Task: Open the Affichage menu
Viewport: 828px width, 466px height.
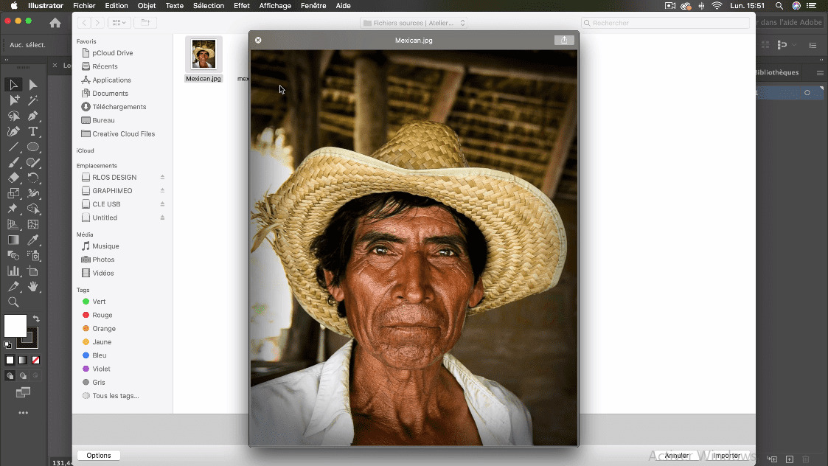Action: pyautogui.click(x=275, y=6)
